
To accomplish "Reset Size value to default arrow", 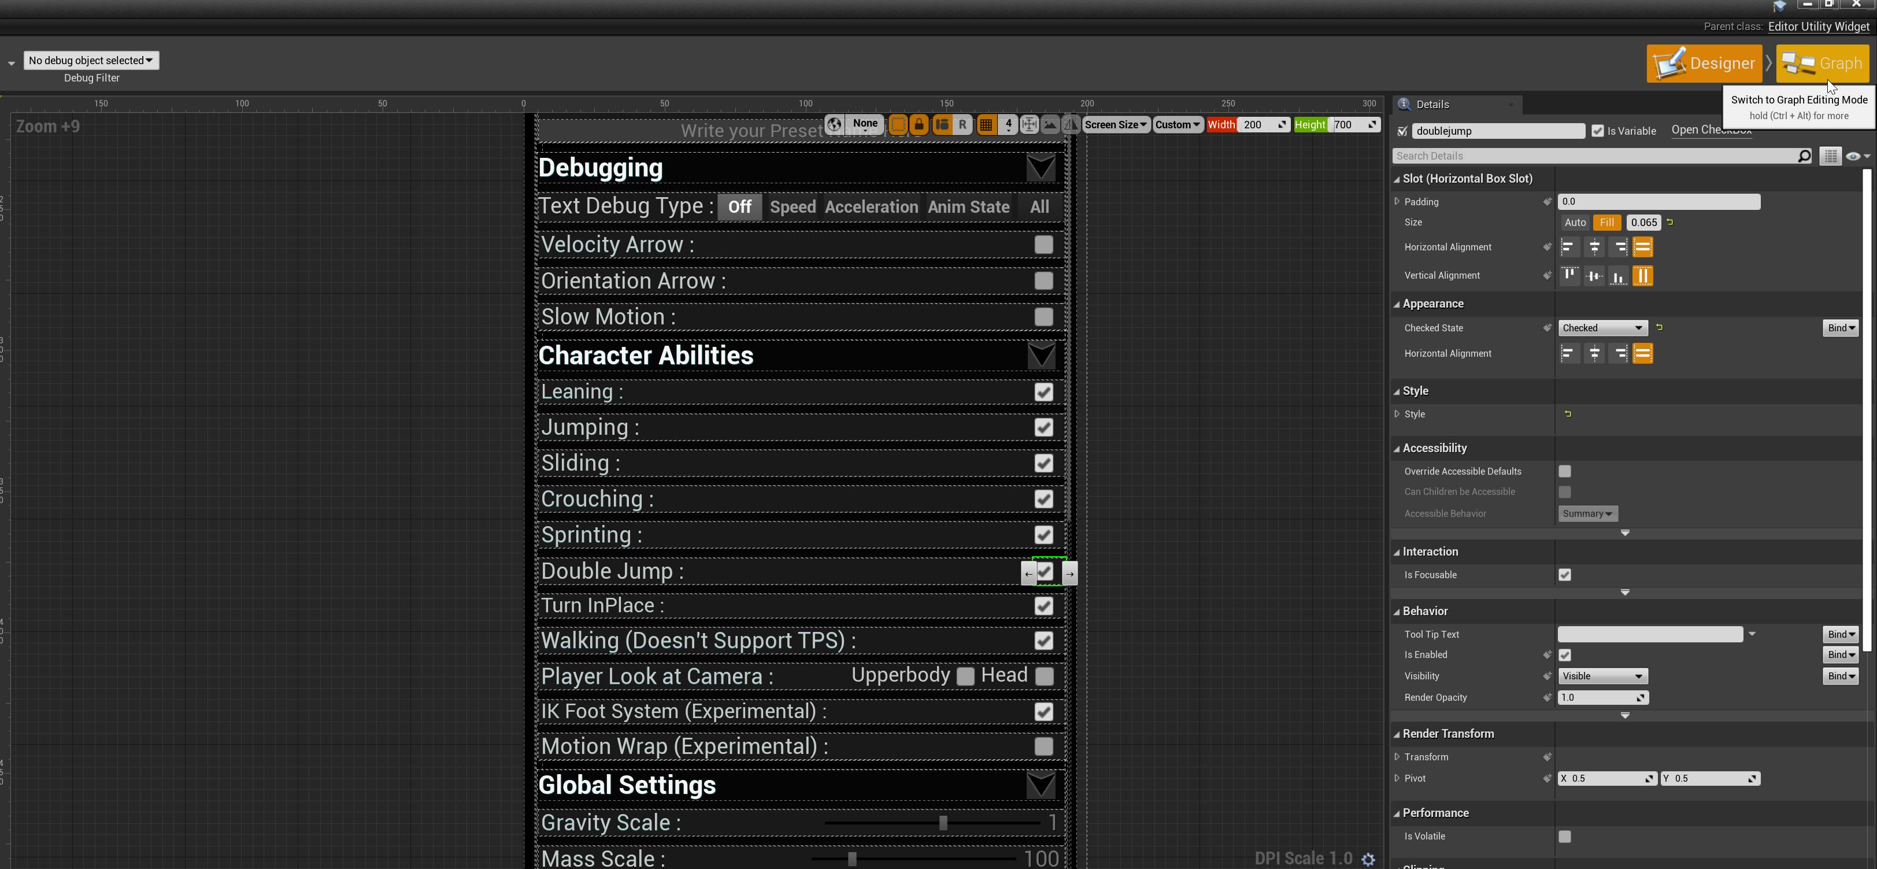I will (1670, 223).
